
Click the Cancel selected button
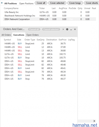coord(51,29)
